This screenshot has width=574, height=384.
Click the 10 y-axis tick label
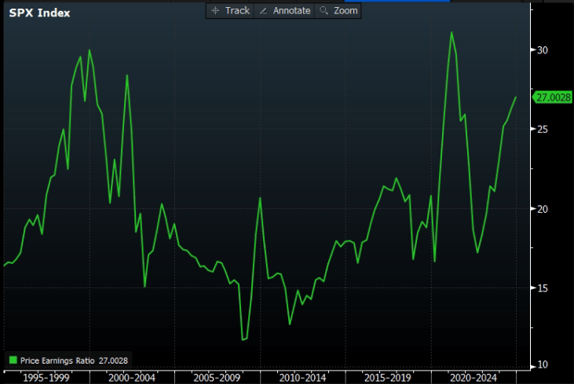pos(541,366)
